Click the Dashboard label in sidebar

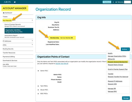point(8,13)
